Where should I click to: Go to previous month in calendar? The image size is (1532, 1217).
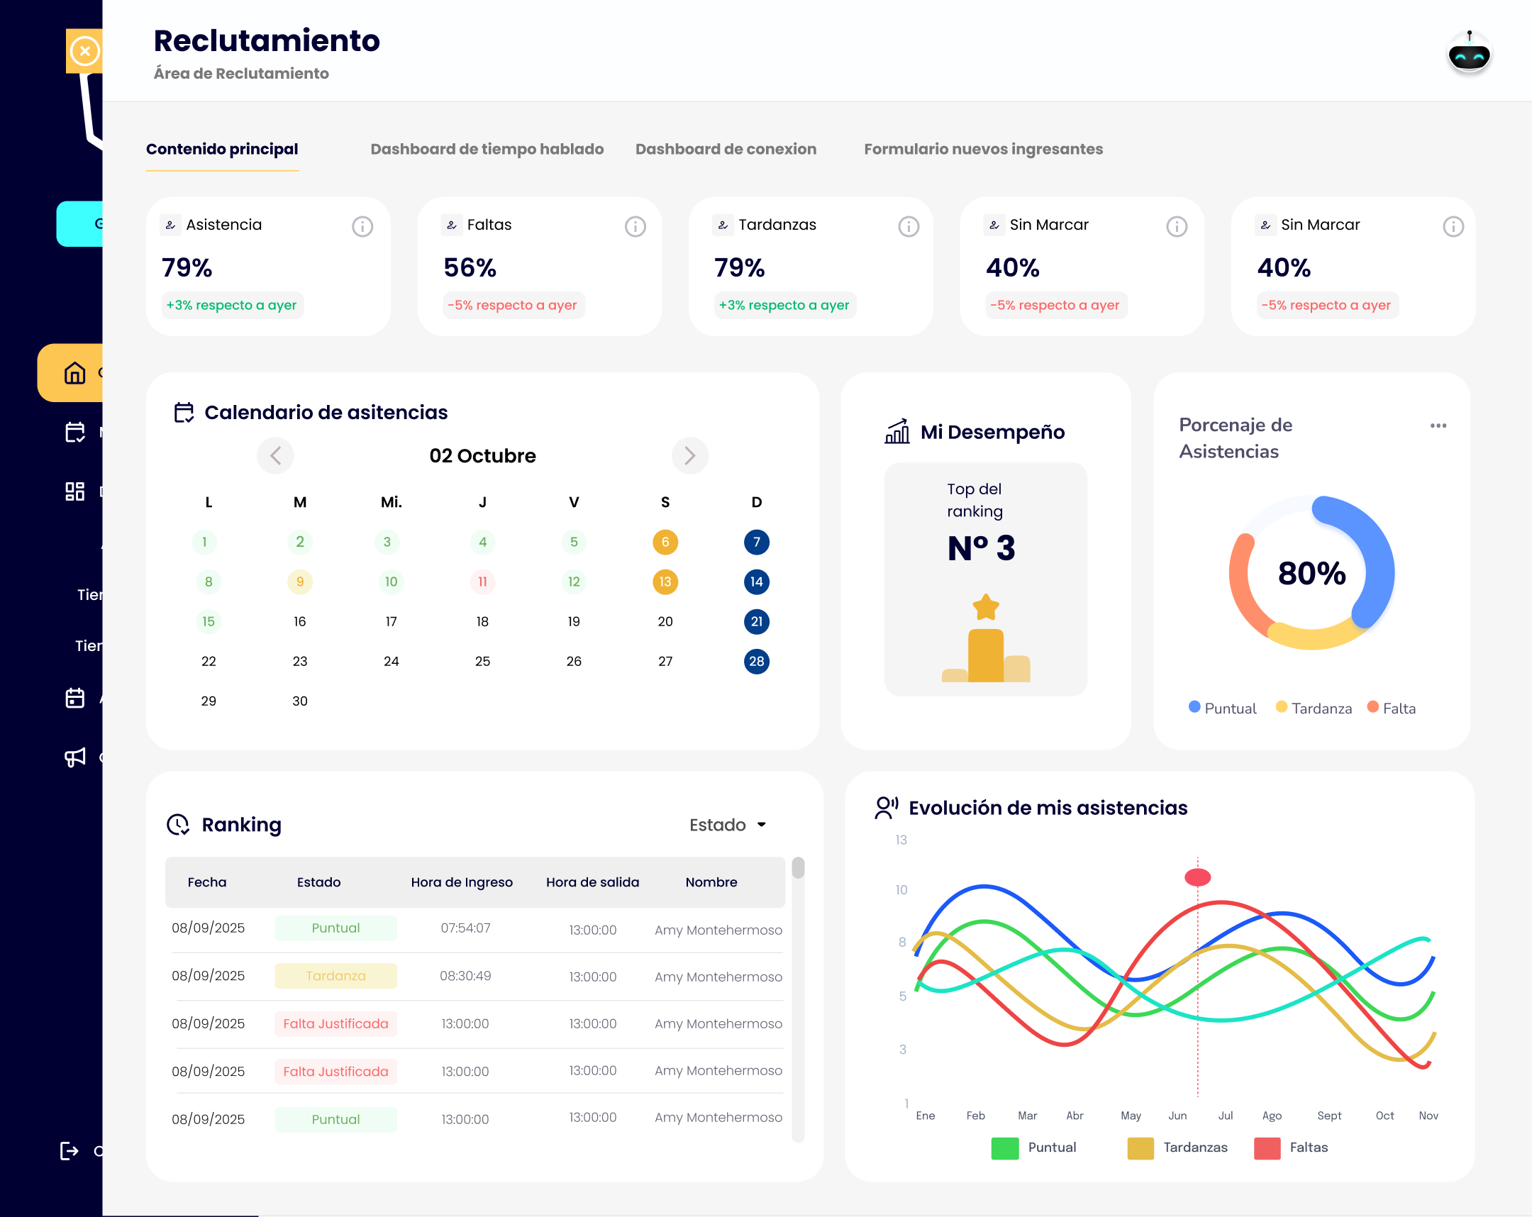click(x=276, y=455)
